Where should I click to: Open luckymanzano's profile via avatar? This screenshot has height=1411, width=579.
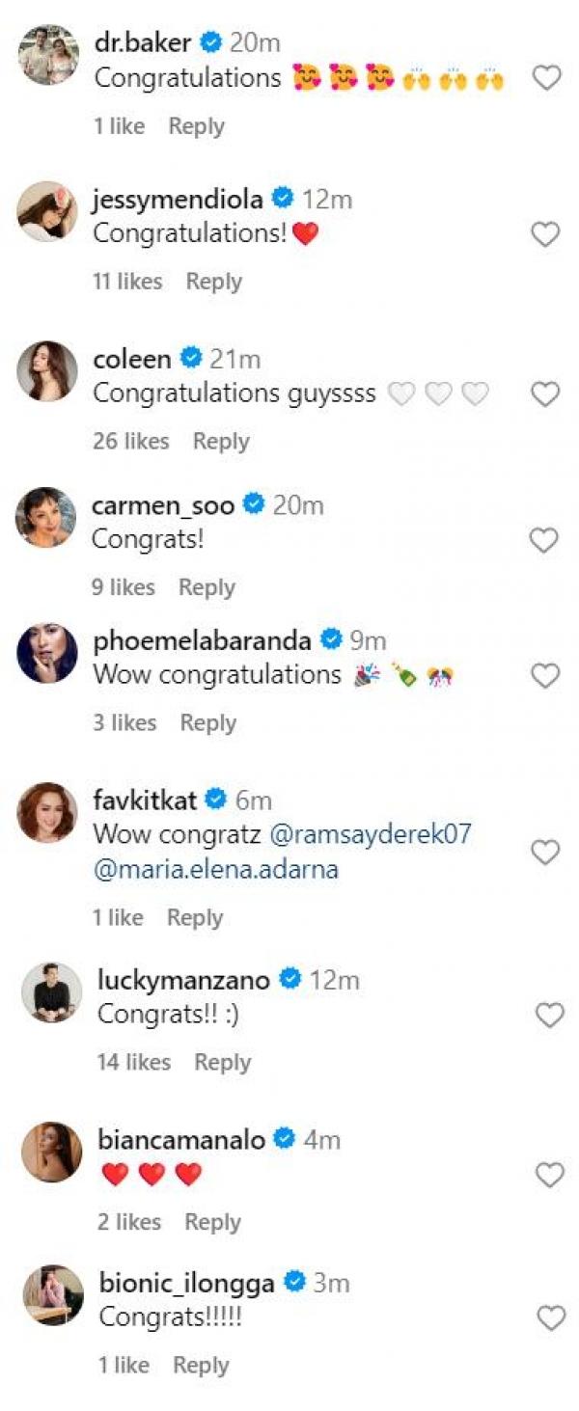coord(51,992)
